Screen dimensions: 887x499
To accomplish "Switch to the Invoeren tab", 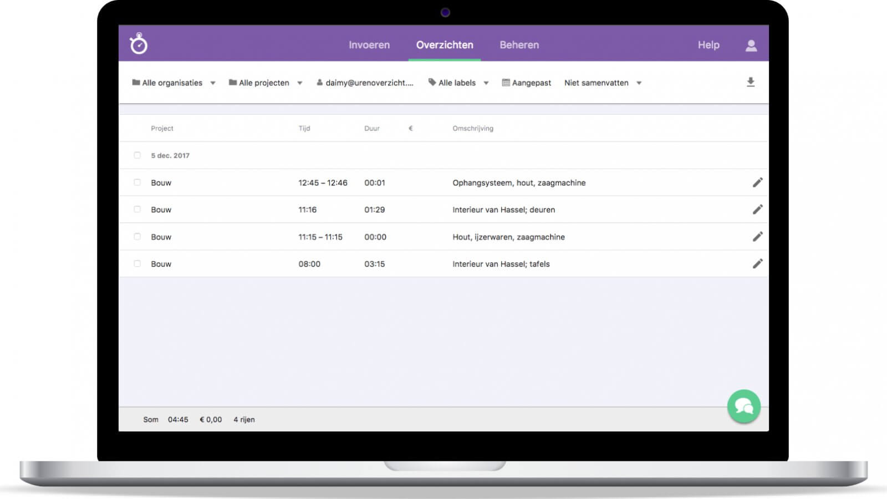I will coord(369,45).
